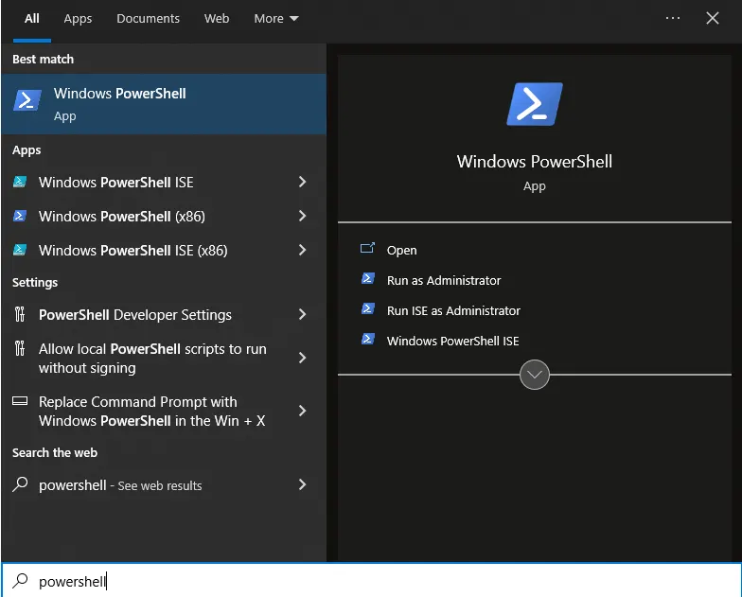Click the Windows PowerShell ISE (x86) icon
Image resolution: width=742 pixels, height=597 pixels.
[19, 250]
